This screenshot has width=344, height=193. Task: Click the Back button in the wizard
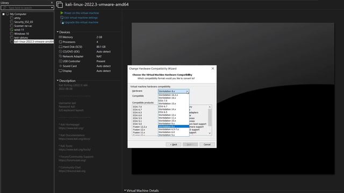[173, 144]
